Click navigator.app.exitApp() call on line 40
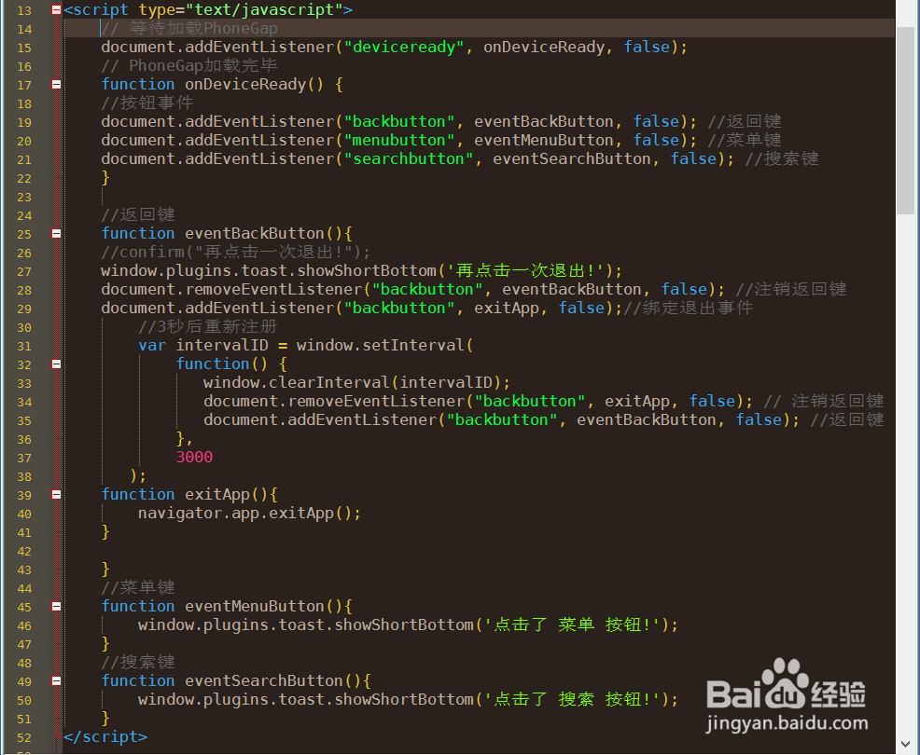 [249, 514]
